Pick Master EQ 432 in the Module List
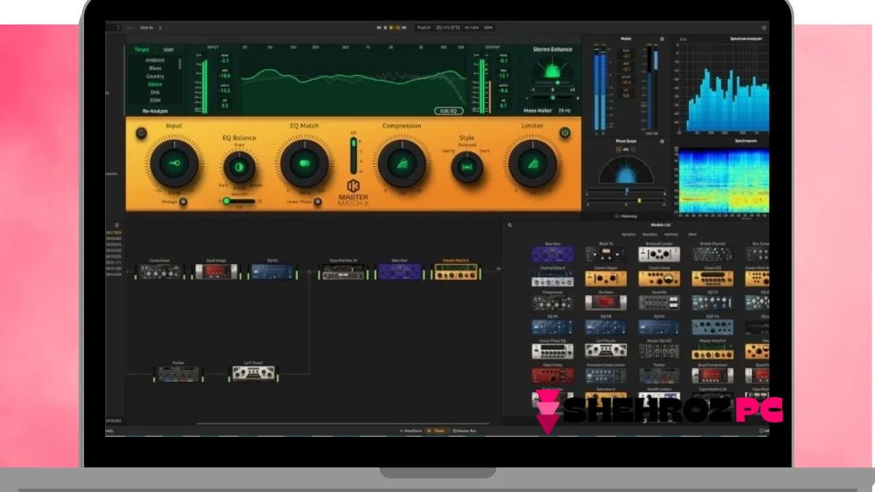Viewport: 875px width, 492px height. tap(659, 351)
